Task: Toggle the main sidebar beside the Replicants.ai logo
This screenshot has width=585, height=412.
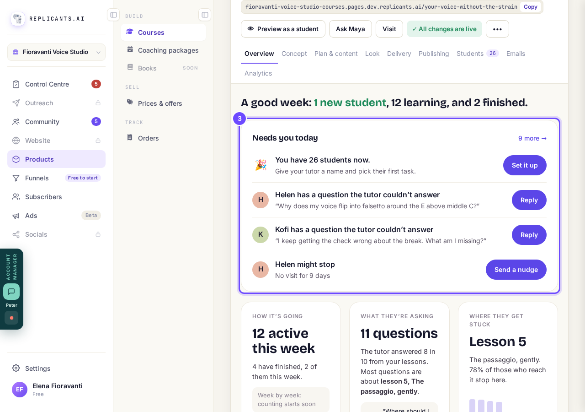Action: (x=113, y=15)
